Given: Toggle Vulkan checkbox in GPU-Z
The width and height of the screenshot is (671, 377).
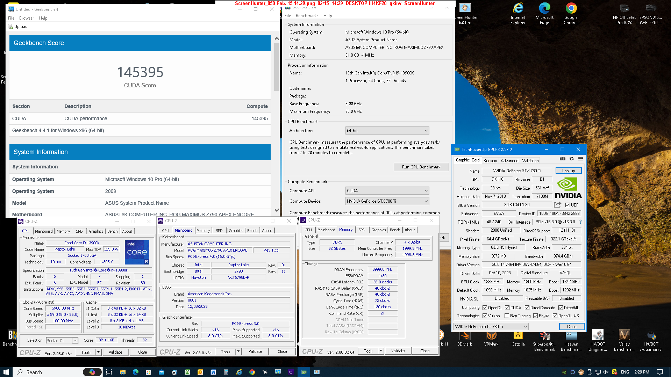Looking at the screenshot, I should pyautogui.click(x=485, y=316).
